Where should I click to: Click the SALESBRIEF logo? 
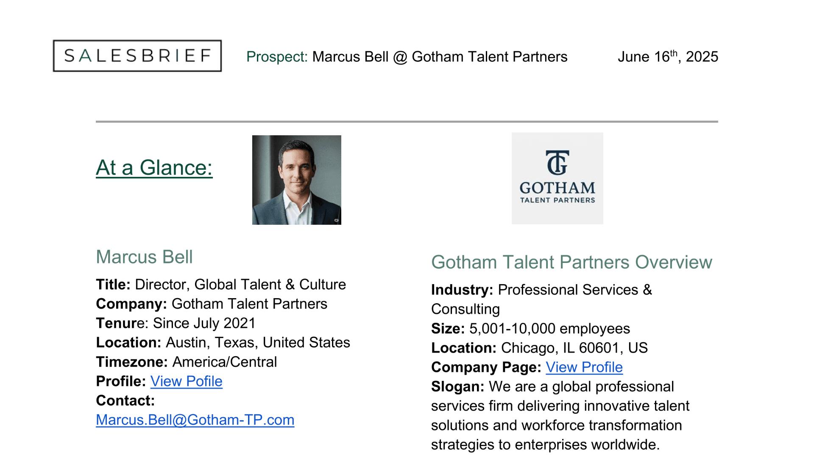point(137,56)
